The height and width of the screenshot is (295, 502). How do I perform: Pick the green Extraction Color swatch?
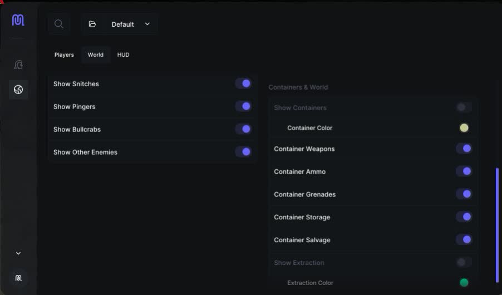[x=464, y=283]
